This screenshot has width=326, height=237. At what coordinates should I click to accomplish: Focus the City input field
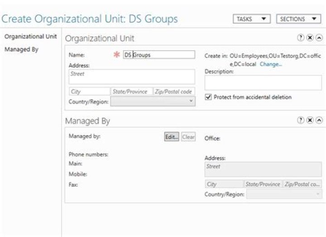pyautogui.click(x=89, y=92)
